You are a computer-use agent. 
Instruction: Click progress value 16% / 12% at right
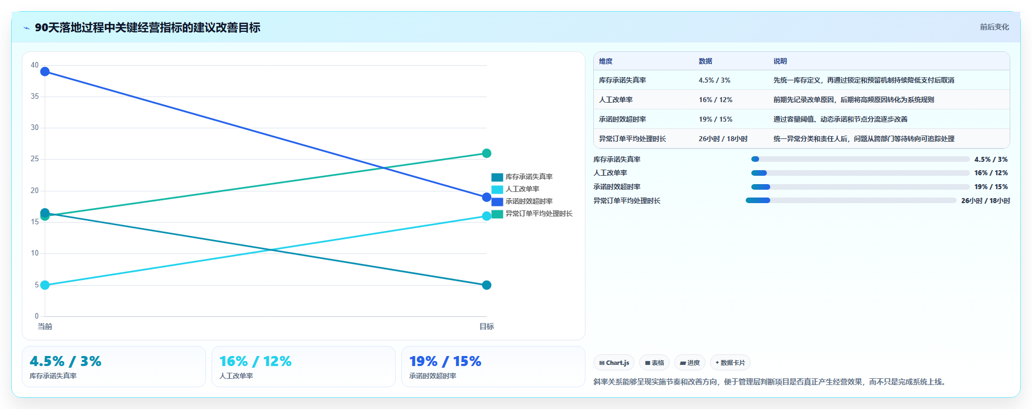click(991, 173)
